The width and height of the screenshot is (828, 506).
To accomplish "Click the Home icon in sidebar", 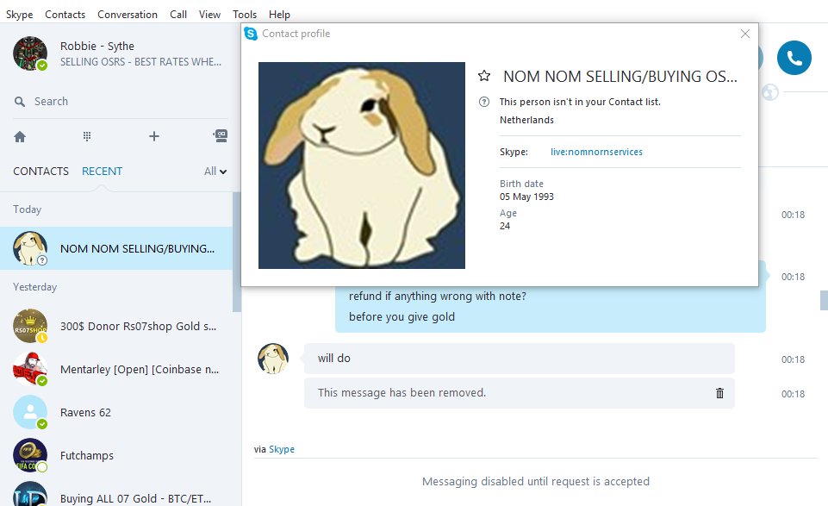I will pos(20,137).
